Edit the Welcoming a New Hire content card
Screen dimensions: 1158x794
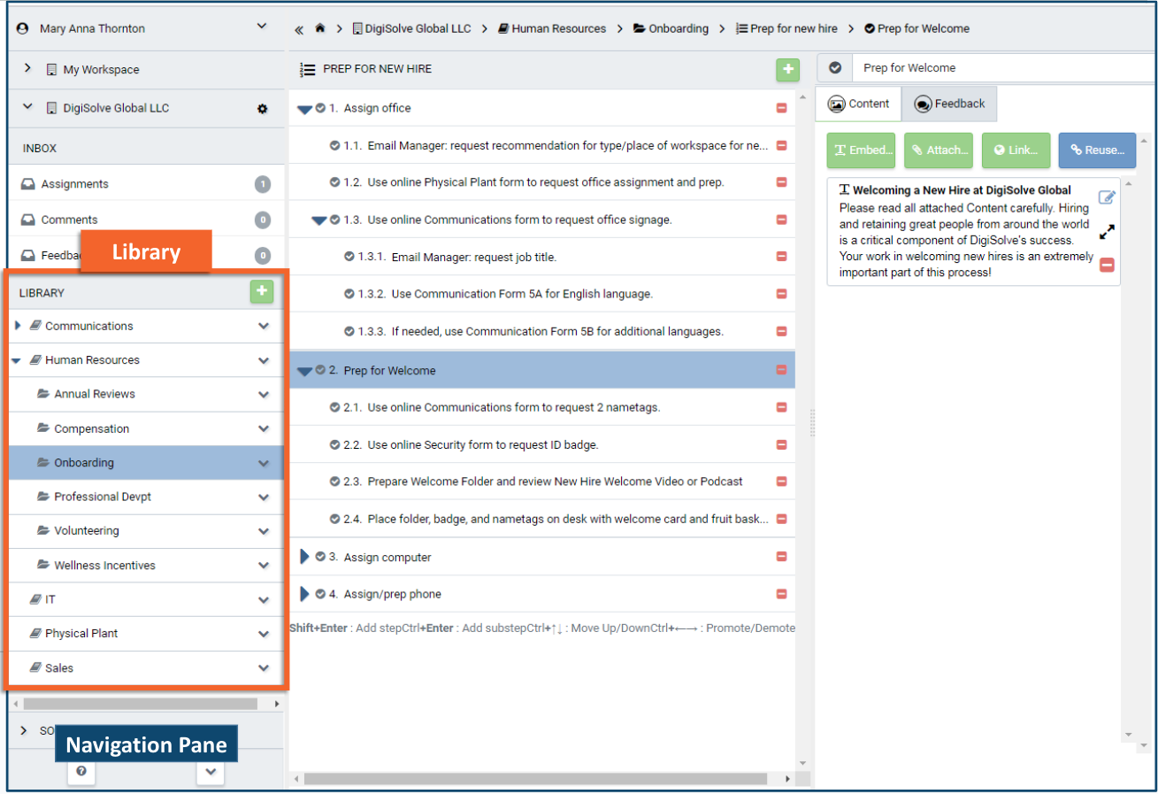pos(1107,197)
